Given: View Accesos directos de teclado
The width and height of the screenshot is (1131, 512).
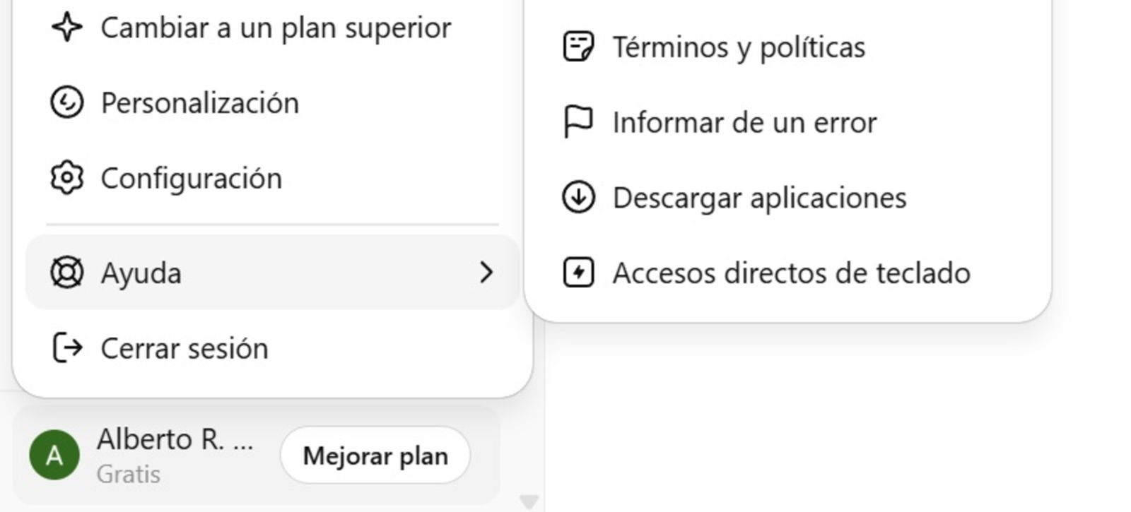Looking at the screenshot, I should 792,273.
